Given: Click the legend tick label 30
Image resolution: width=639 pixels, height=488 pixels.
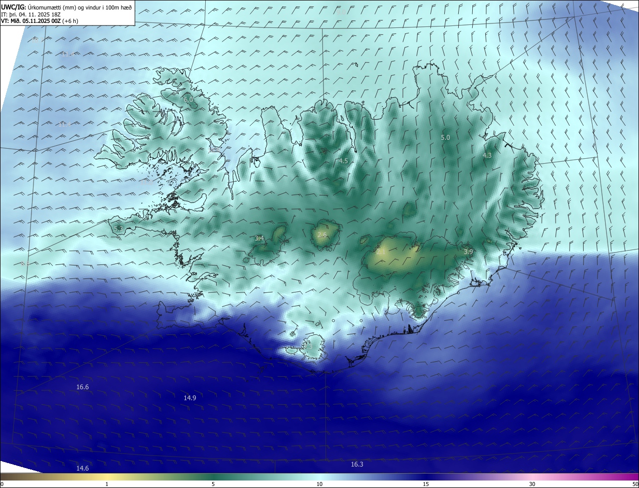Looking at the screenshot, I should pyautogui.click(x=532, y=484).
